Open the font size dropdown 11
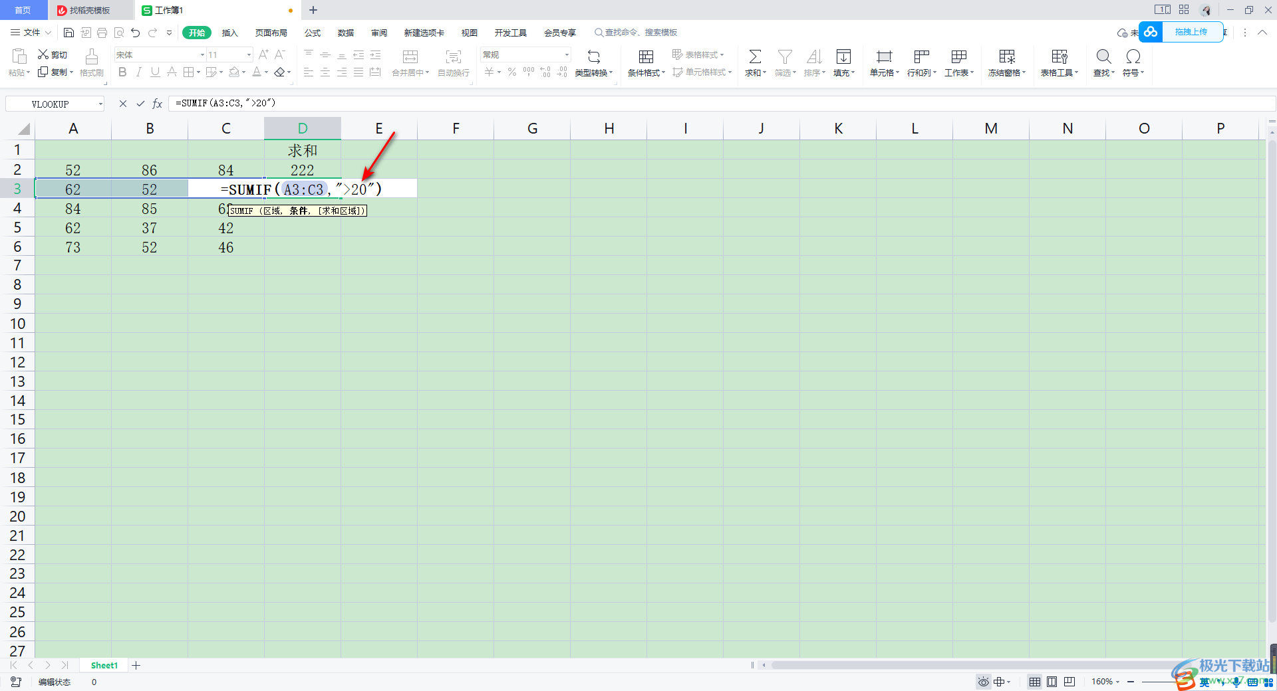 click(x=249, y=54)
